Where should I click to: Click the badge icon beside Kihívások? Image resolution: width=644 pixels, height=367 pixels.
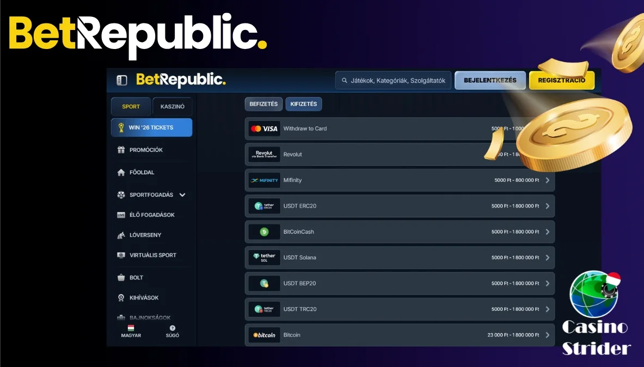121,297
